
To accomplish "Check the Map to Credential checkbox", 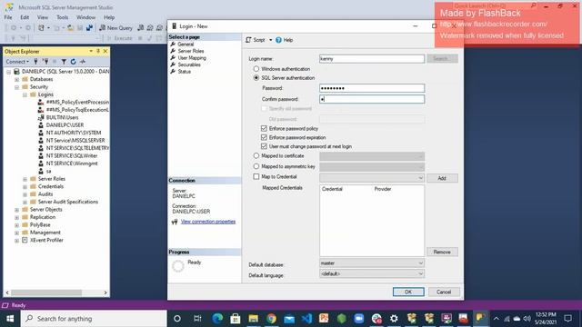I will [x=256, y=176].
